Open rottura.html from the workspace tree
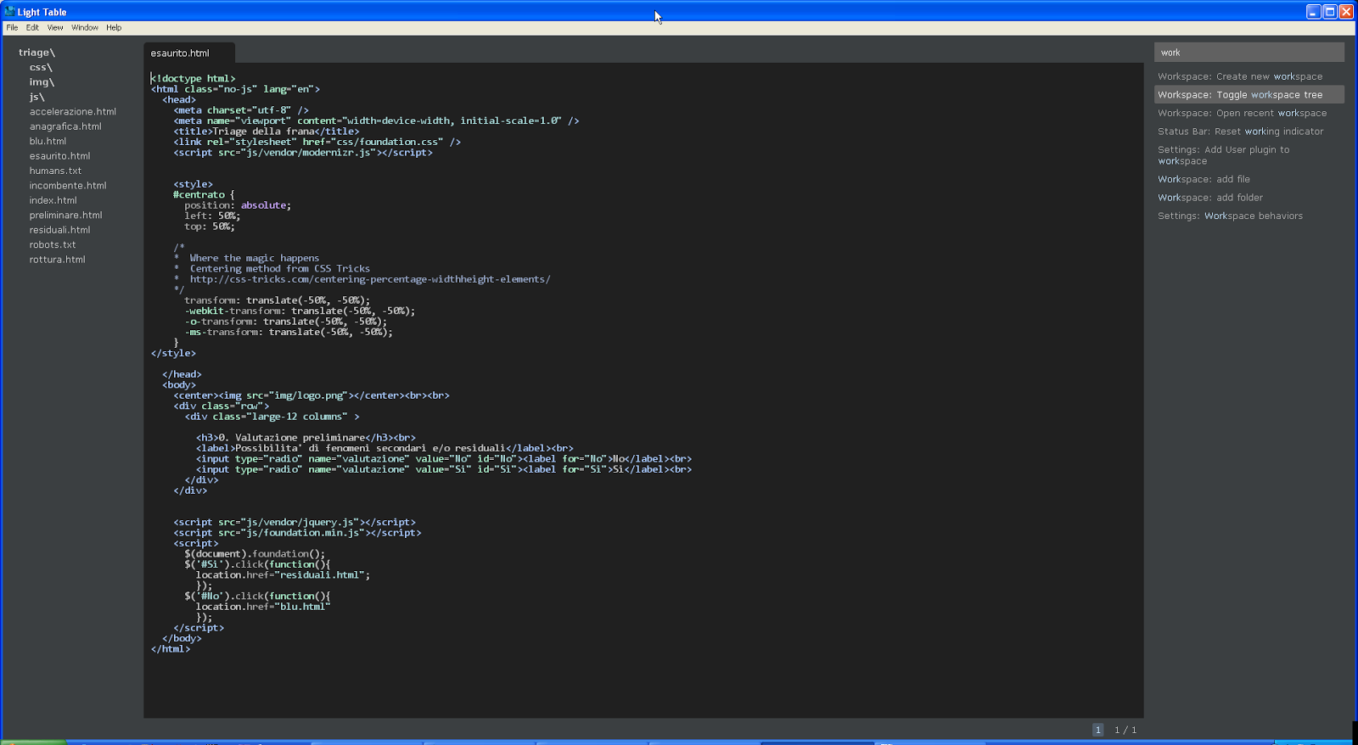1358x745 pixels. click(x=57, y=260)
